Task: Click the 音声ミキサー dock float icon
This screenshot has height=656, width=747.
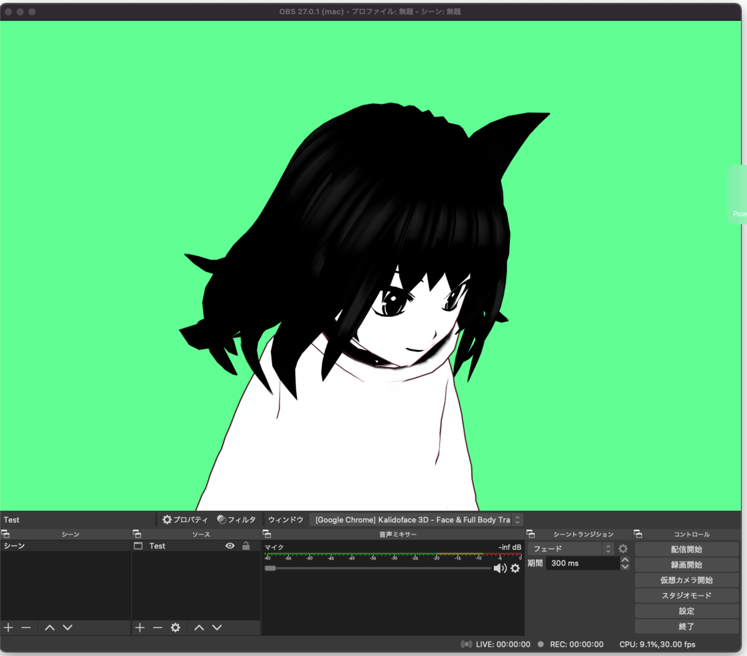Action: point(267,534)
